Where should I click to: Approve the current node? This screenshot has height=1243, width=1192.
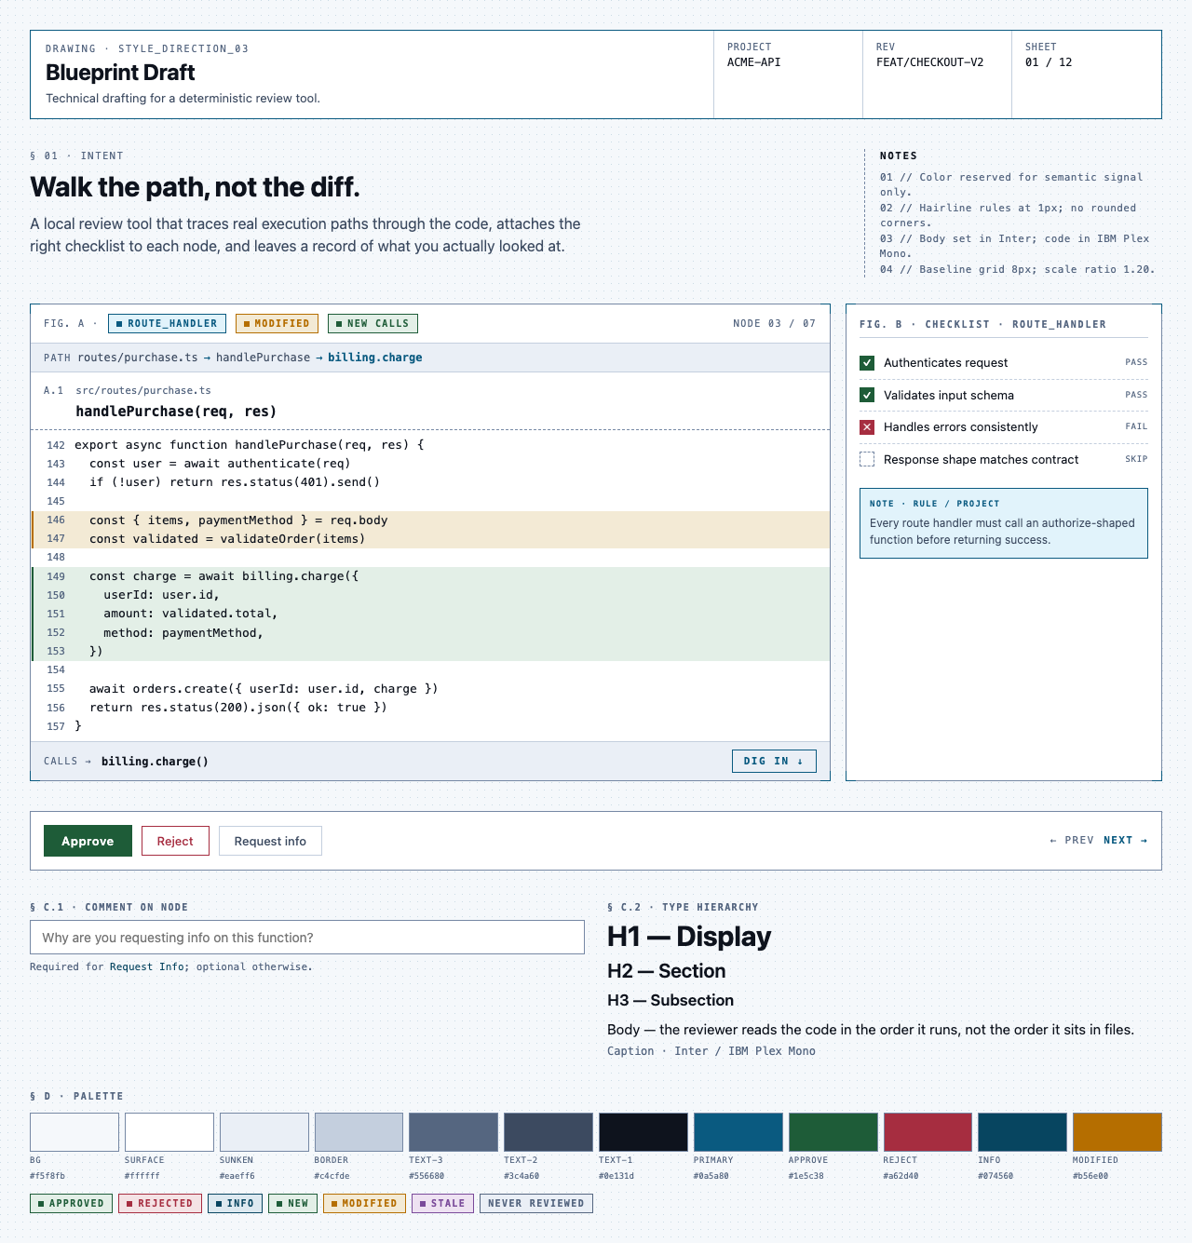(x=88, y=841)
